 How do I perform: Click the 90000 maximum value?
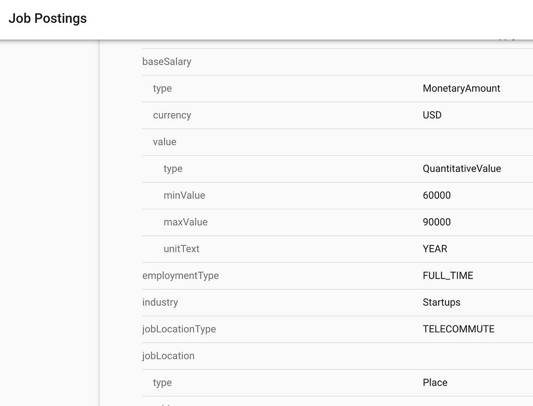(x=437, y=222)
